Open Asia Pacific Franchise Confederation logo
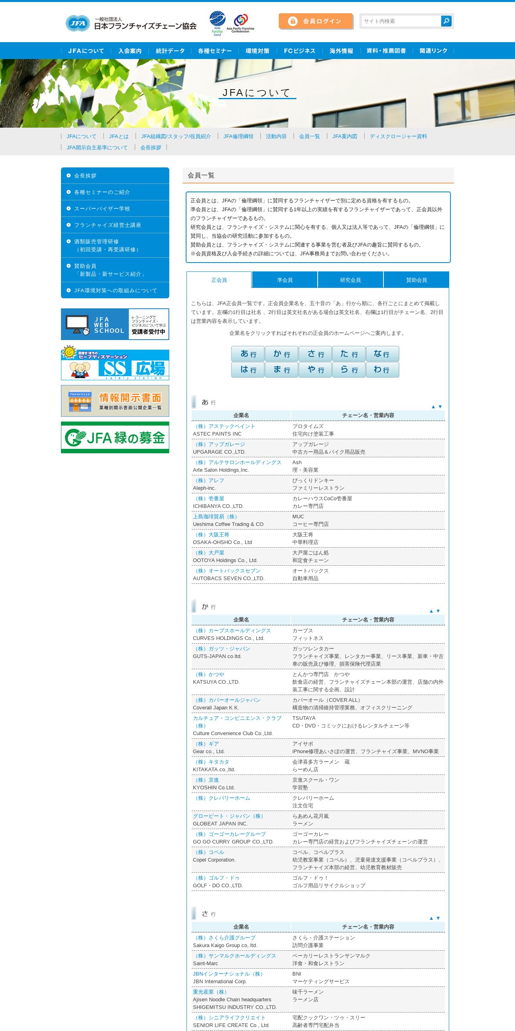515x1031 pixels. pos(240,23)
